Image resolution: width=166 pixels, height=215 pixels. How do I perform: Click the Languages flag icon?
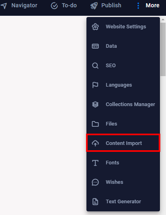[95, 85]
